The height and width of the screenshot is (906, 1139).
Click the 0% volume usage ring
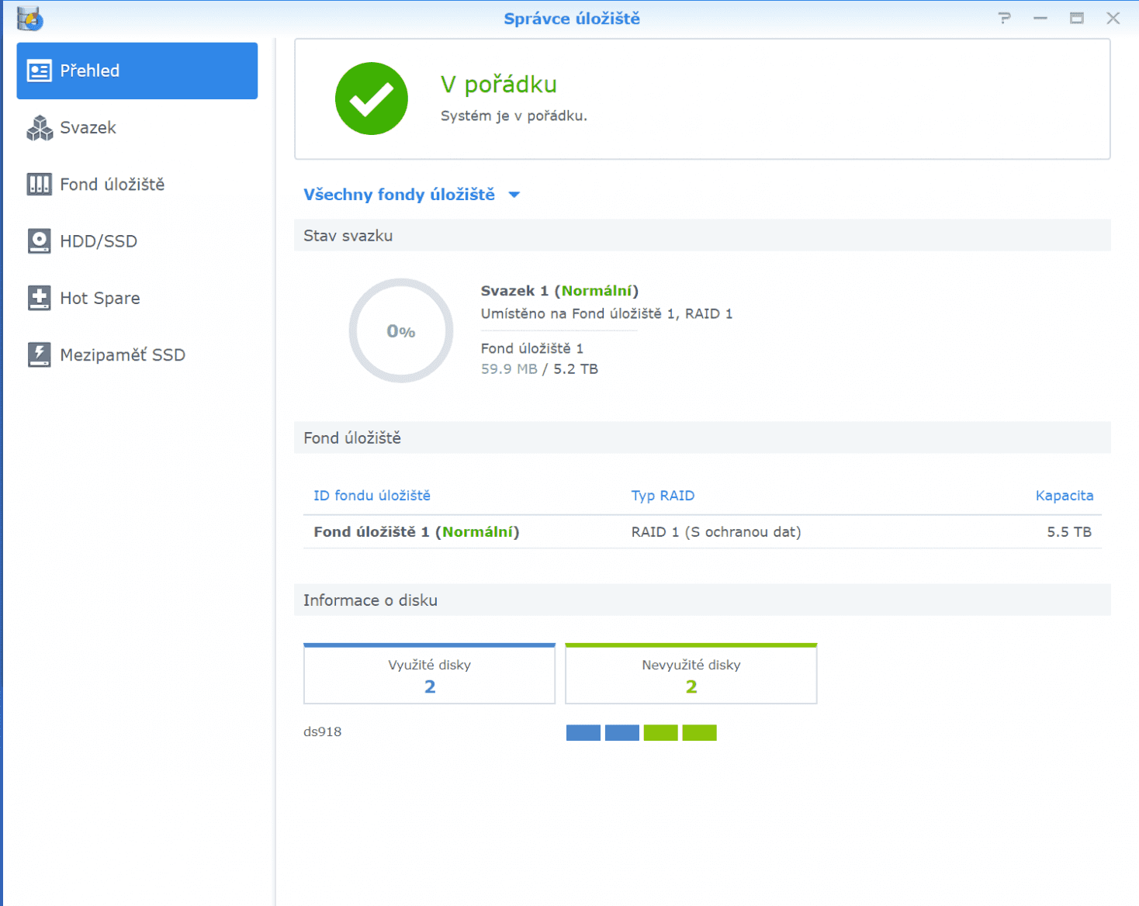point(401,330)
